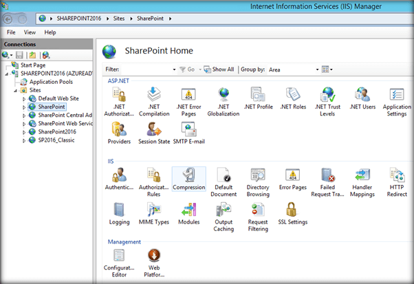This screenshot has height=284, width=414.
Task: Open the view mode dropdown button
Action: point(327,69)
